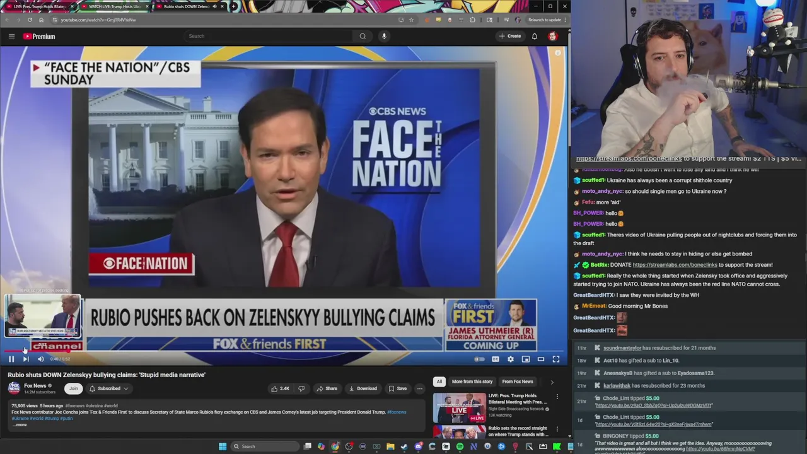Switch player to miniplayer mode
Screen dimensions: 807x454
(x=526, y=359)
